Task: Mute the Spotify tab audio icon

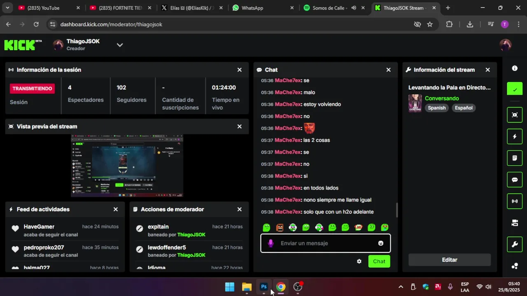Action: coord(354,8)
